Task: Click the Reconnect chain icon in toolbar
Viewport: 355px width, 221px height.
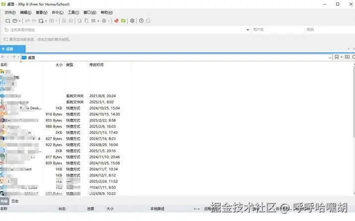Action: [x=34, y=21]
